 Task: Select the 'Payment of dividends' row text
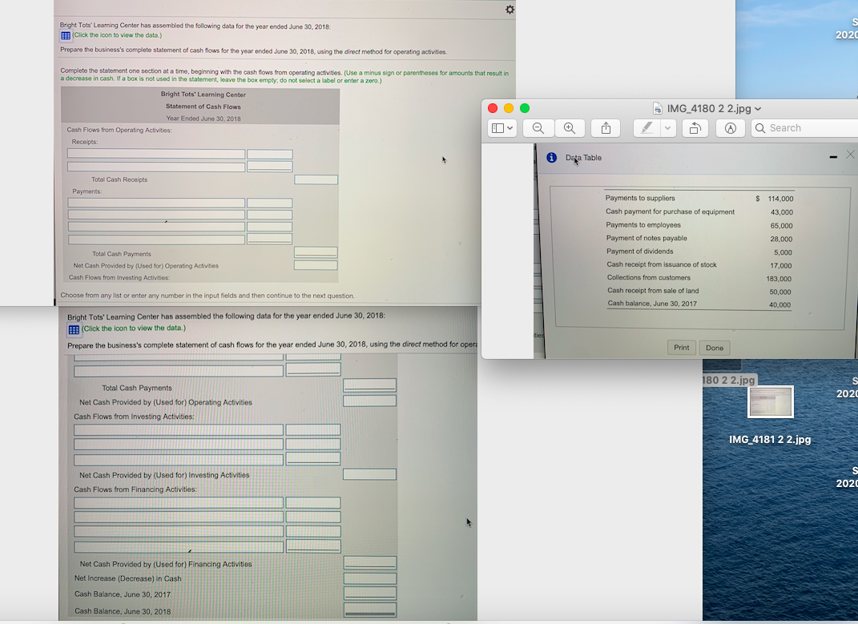(x=639, y=252)
